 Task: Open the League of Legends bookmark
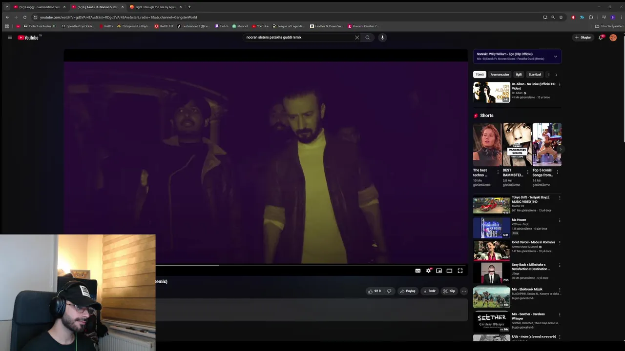click(289, 26)
